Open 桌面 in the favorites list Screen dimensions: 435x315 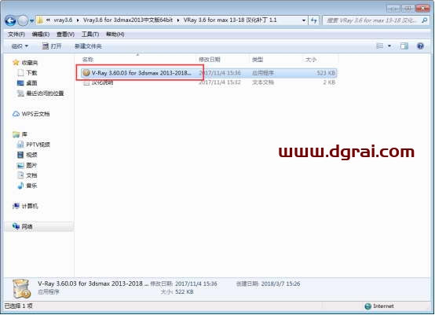(x=31, y=83)
